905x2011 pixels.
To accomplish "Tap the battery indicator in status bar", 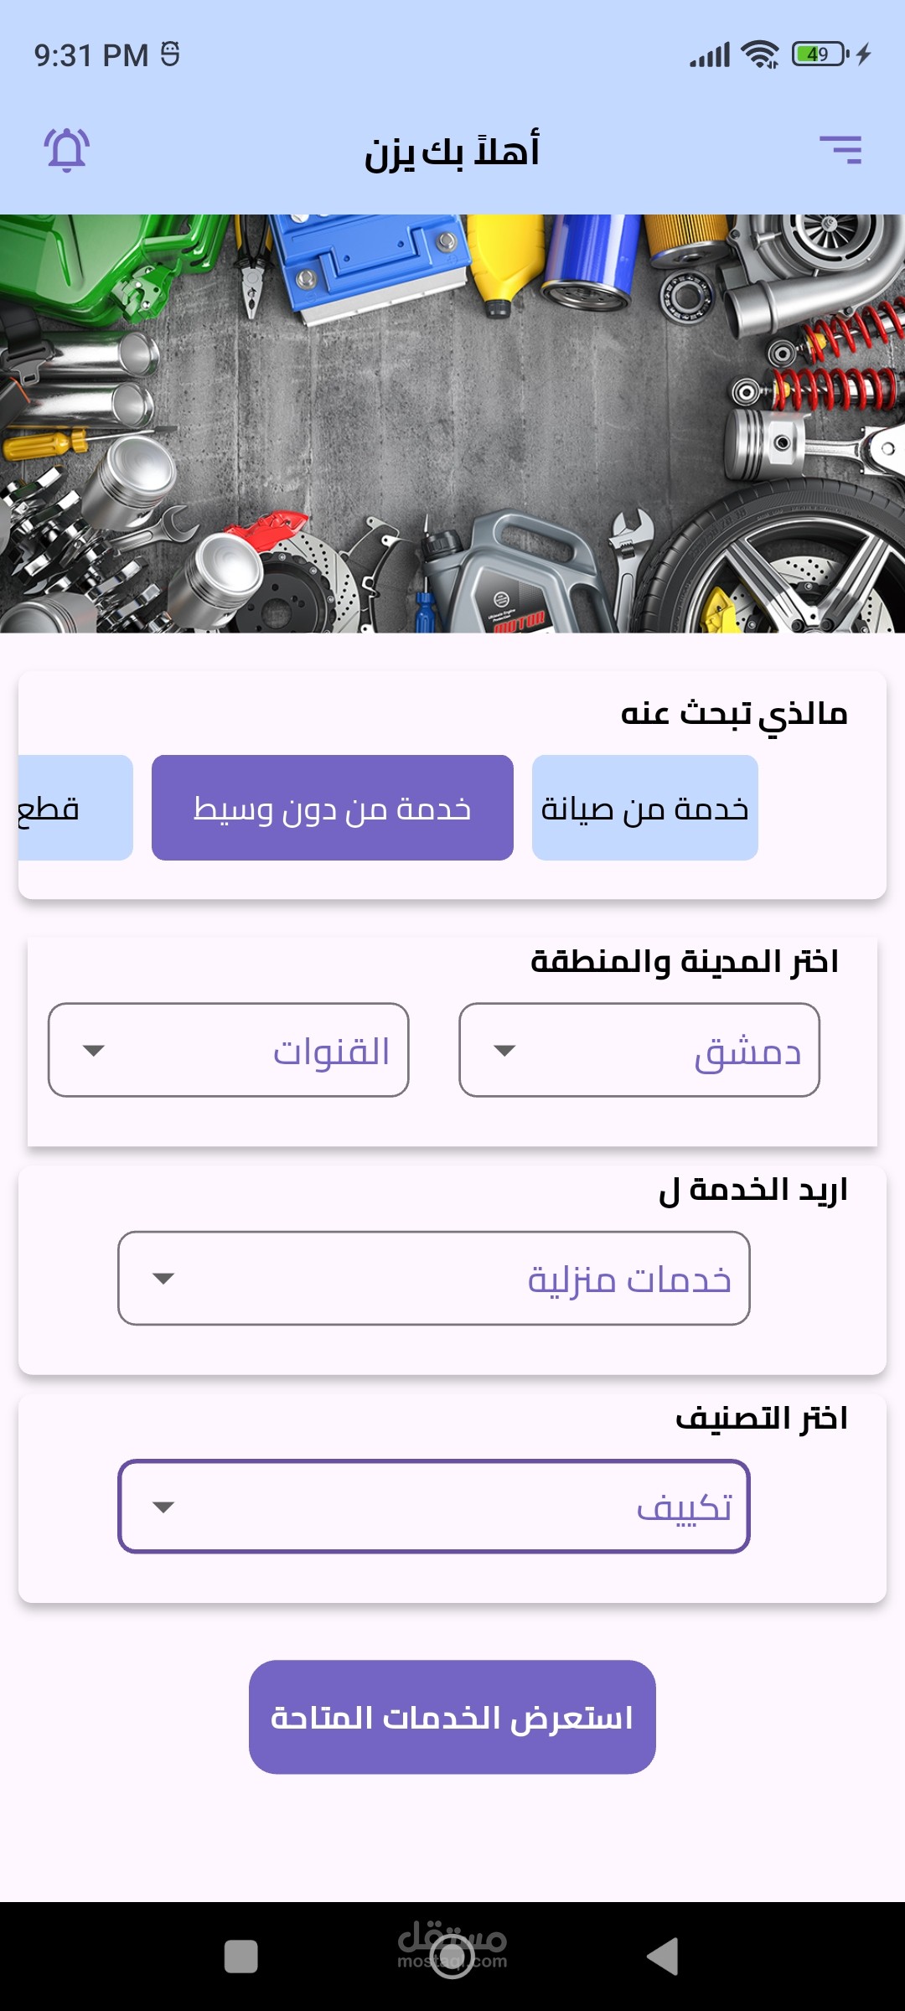I will pos(820,55).
